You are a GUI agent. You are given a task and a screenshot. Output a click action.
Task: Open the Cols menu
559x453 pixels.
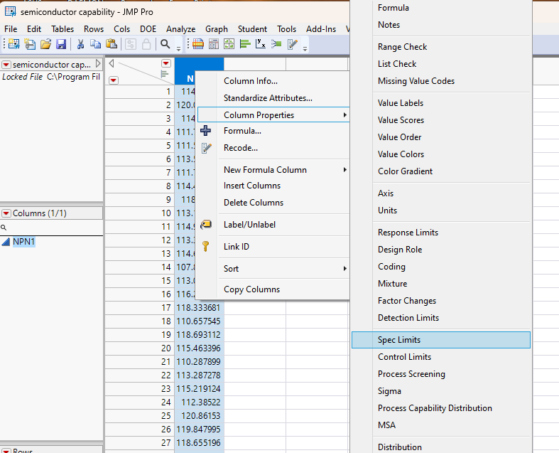coord(122,29)
